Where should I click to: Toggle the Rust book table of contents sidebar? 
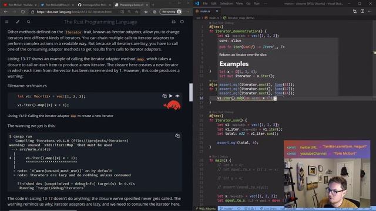[6, 22]
